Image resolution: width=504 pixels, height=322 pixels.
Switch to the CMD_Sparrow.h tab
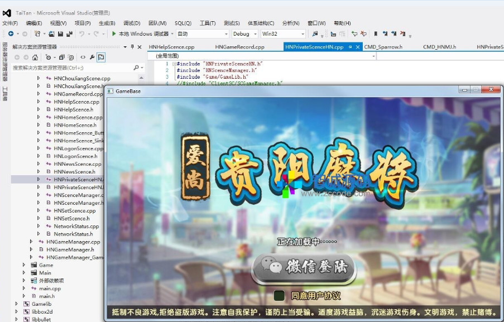383,47
